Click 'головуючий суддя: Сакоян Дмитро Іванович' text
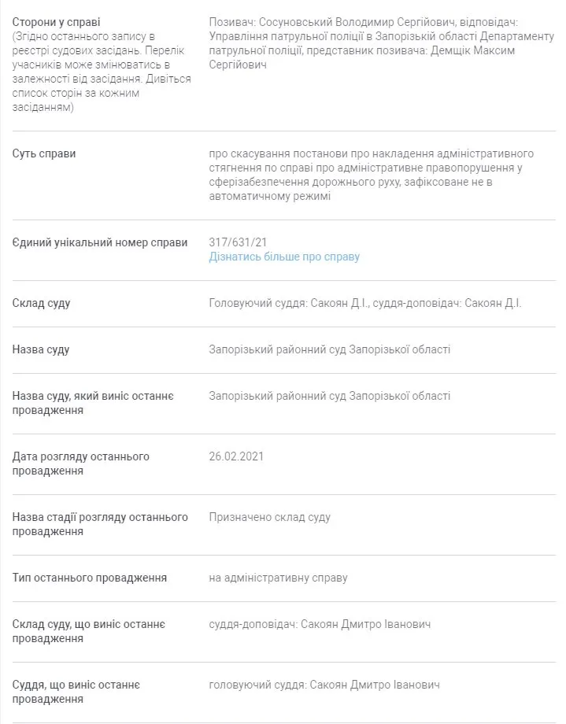Image resolution: width=566 pixels, height=724 pixels. (324, 685)
